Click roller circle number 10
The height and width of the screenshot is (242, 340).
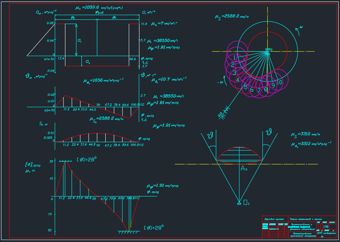[279, 82]
